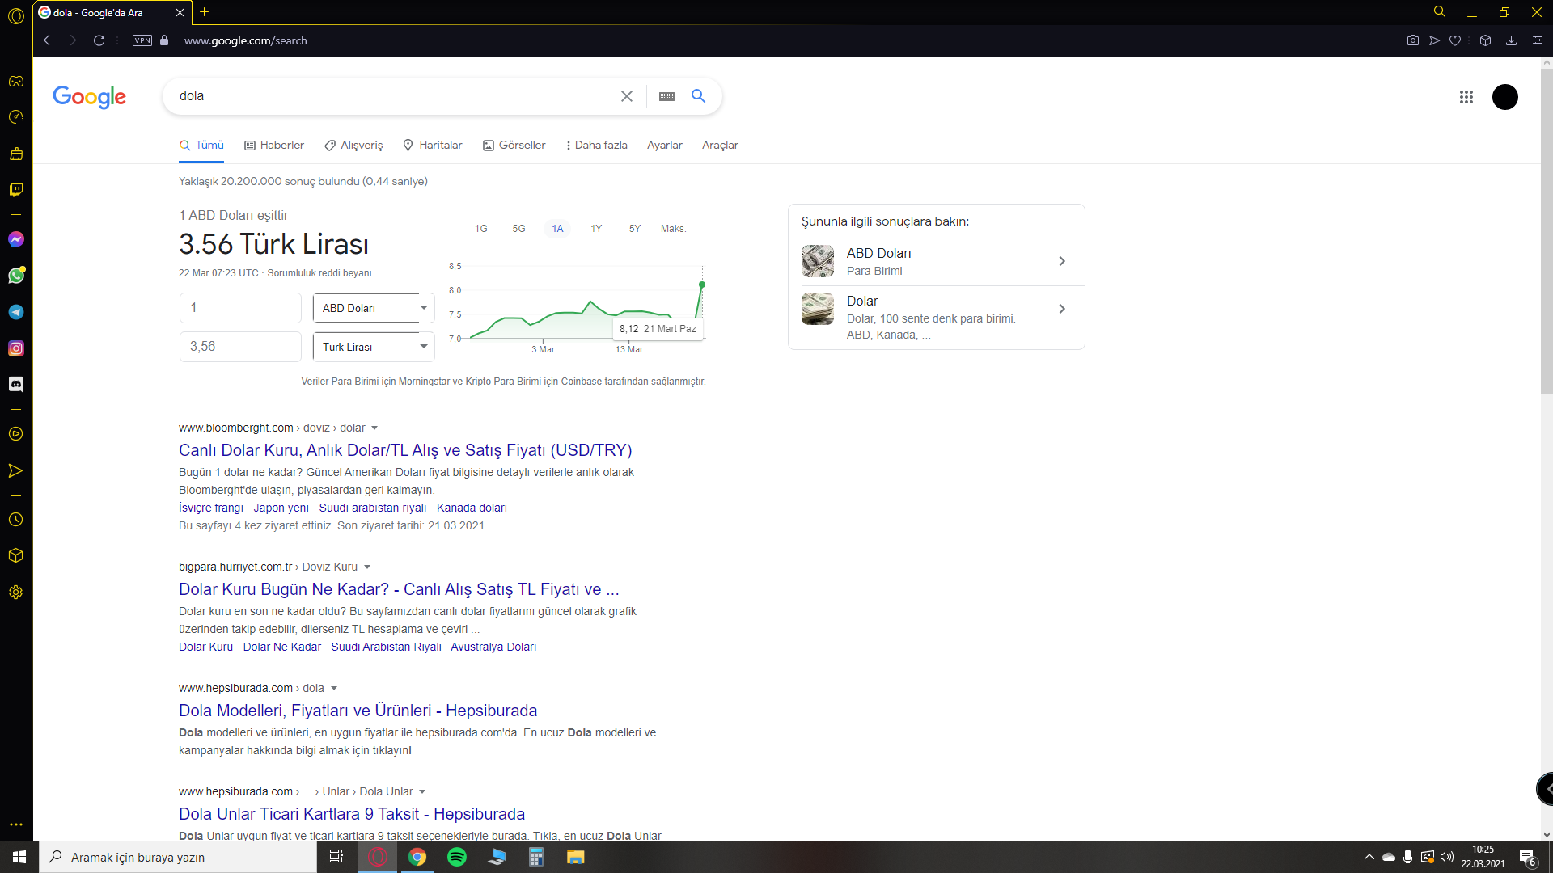Open Dolar Kuru Bugün Ne Kadar link

coord(399,589)
